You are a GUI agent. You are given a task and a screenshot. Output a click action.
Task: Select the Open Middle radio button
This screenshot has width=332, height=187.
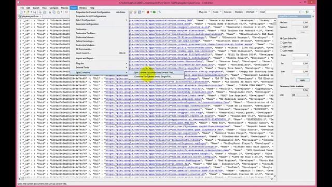click(281, 51)
